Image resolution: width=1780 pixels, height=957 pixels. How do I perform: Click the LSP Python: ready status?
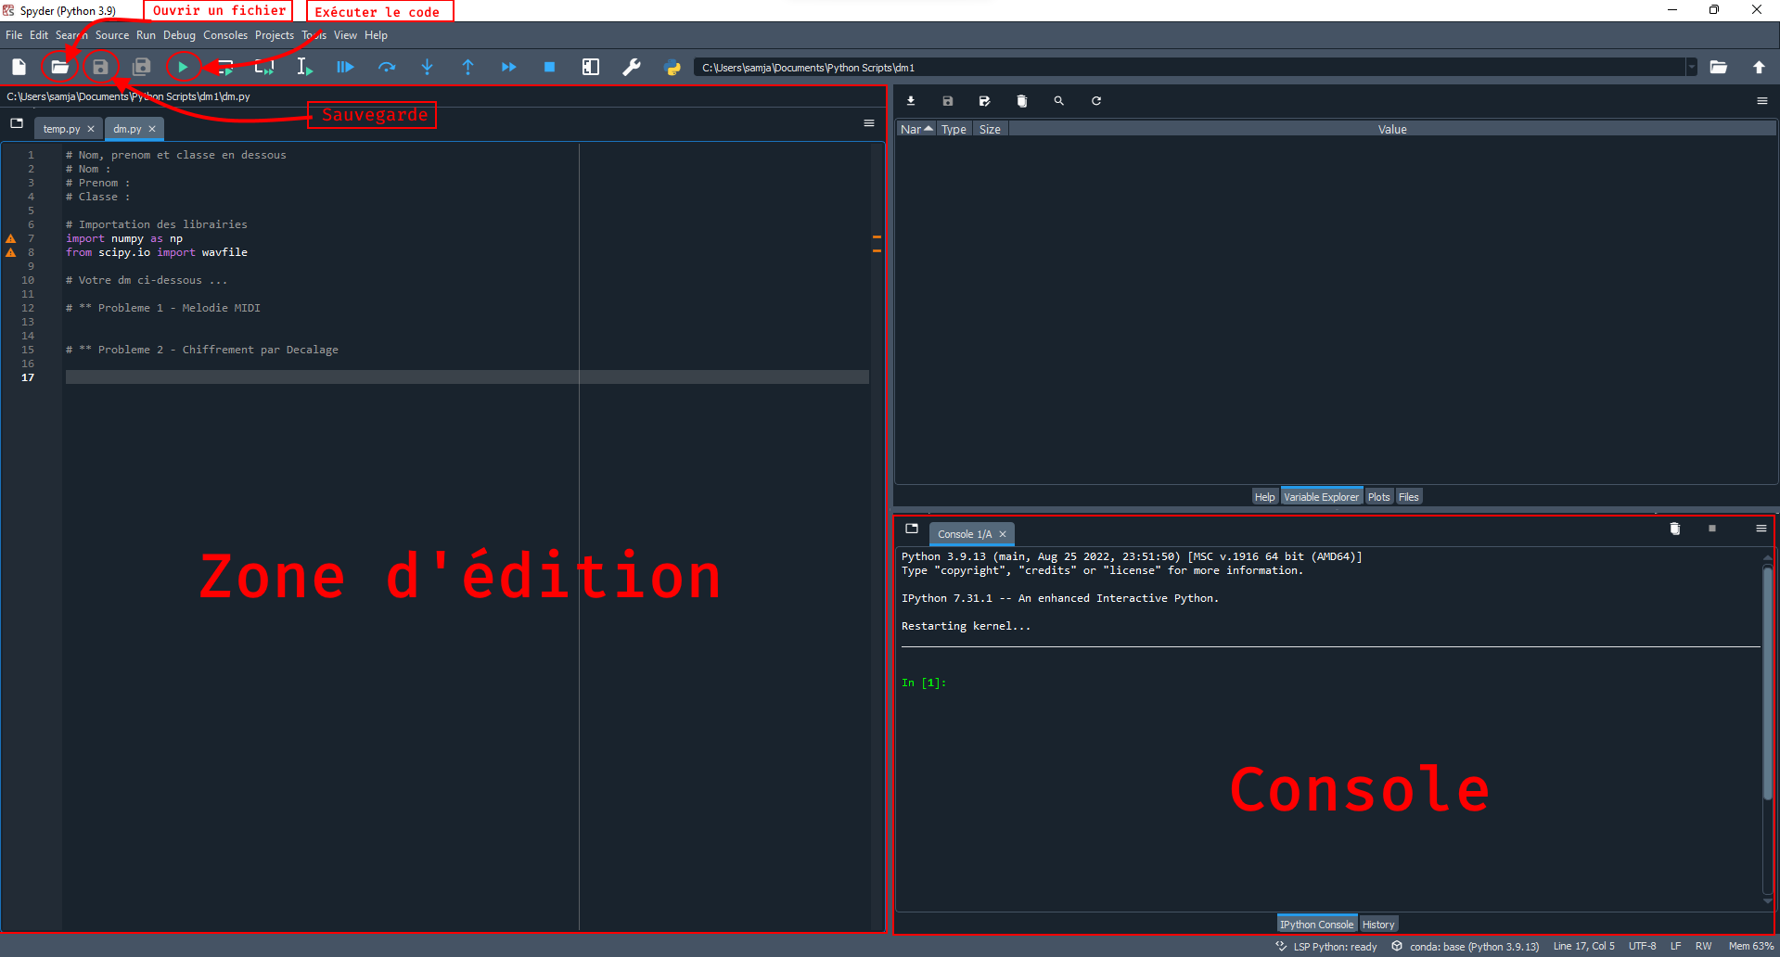click(x=1326, y=947)
